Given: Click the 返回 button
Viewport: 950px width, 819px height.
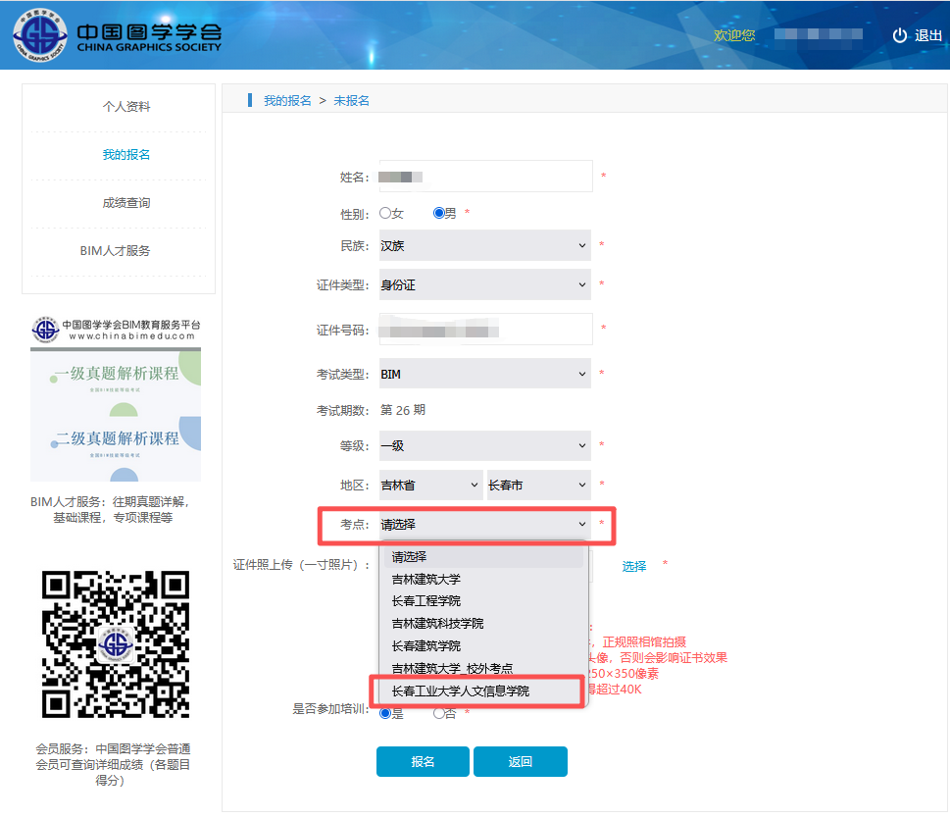Looking at the screenshot, I should tap(520, 761).
